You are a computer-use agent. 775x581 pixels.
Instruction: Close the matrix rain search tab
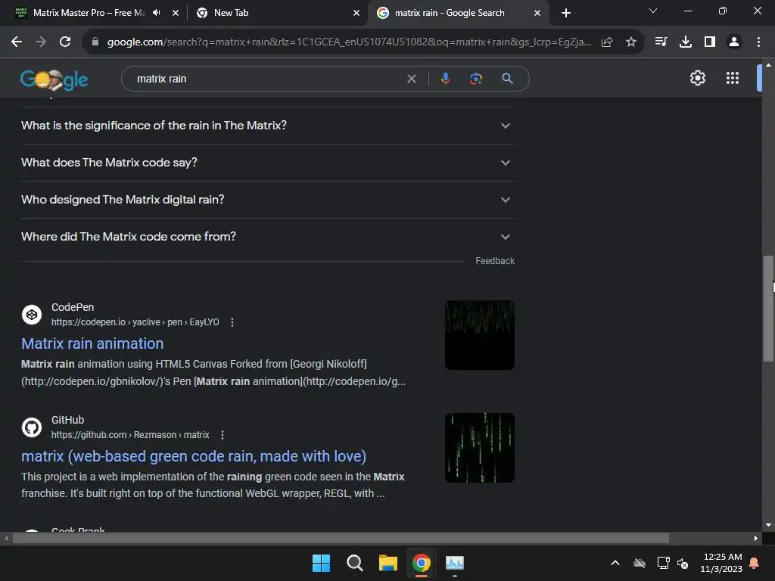pyautogui.click(x=537, y=13)
